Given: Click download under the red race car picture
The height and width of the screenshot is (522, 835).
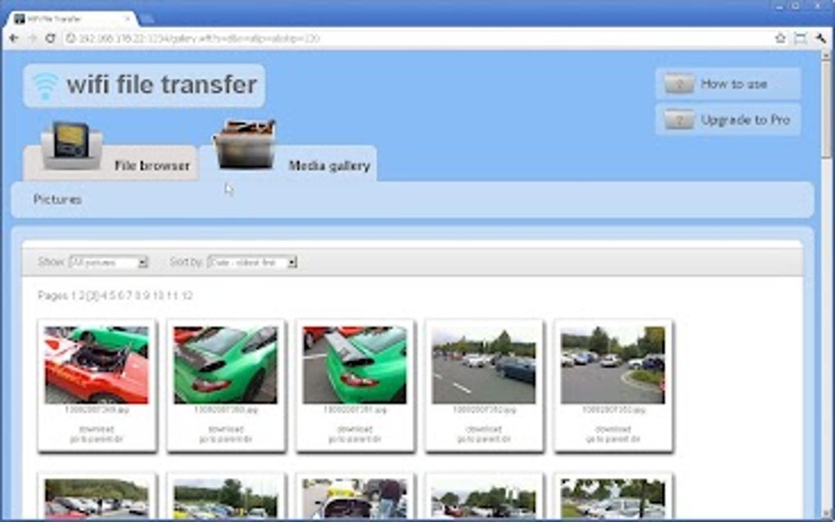Looking at the screenshot, I should coord(97,429).
